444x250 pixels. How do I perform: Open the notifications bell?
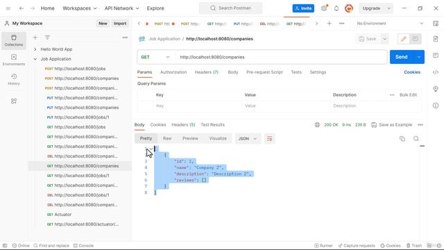pos(336,8)
